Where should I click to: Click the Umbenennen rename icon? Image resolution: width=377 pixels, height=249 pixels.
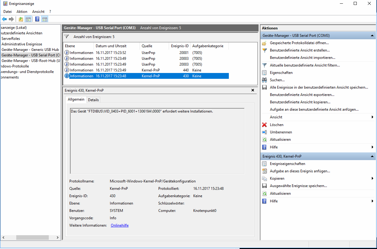coord(264,132)
